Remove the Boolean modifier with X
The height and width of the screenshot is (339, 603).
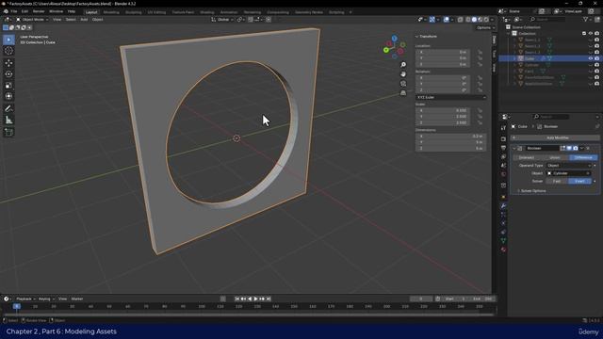tap(588, 148)
